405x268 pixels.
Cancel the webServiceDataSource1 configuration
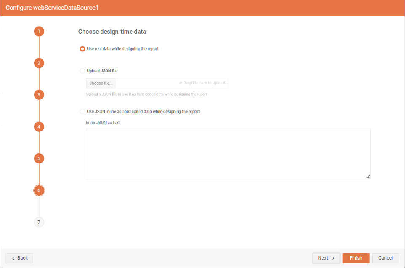[385, 258]
